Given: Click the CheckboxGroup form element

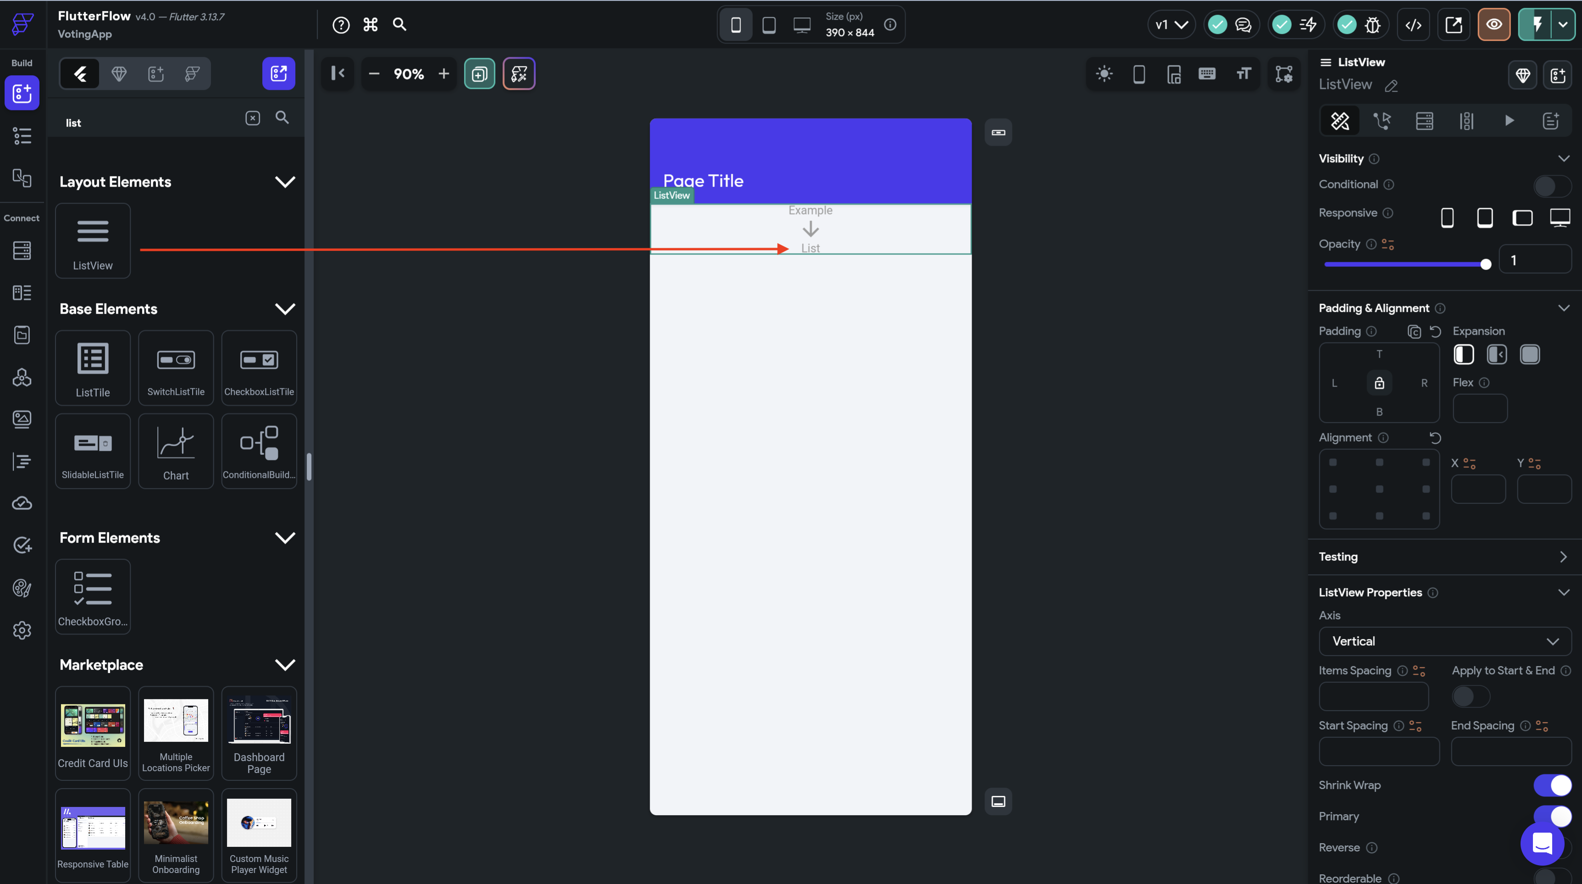Looking at the screenshot, I should pos(92,594).
